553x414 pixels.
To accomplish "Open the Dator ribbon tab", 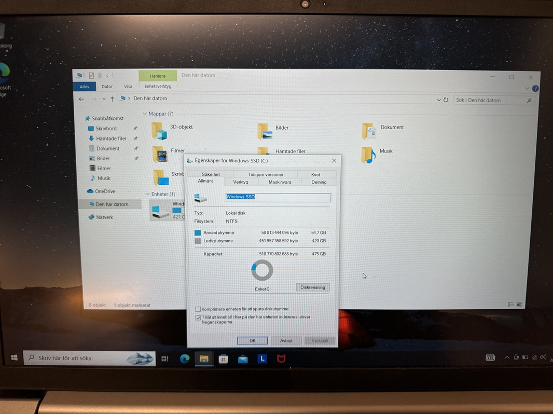I will (x=107, y=87).
